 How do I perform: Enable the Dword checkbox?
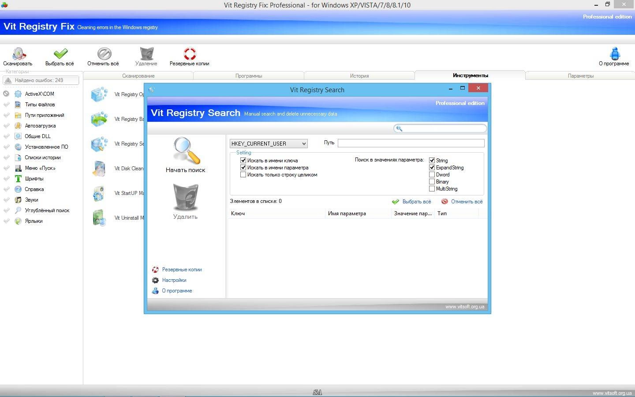432,175
